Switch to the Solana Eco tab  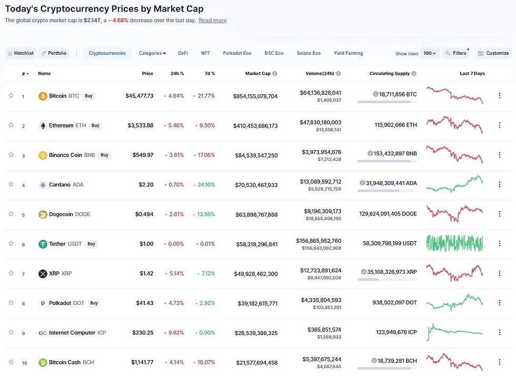click(309, 53)
